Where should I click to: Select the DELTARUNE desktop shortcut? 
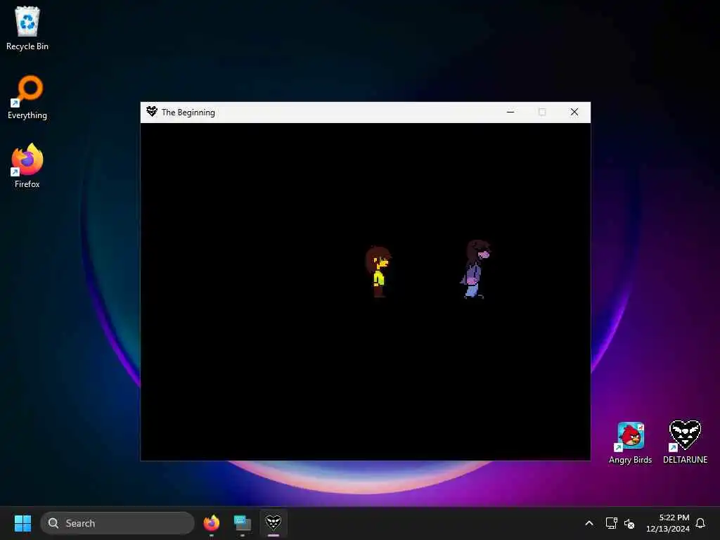pyautogui.click(x=685, y=443)
